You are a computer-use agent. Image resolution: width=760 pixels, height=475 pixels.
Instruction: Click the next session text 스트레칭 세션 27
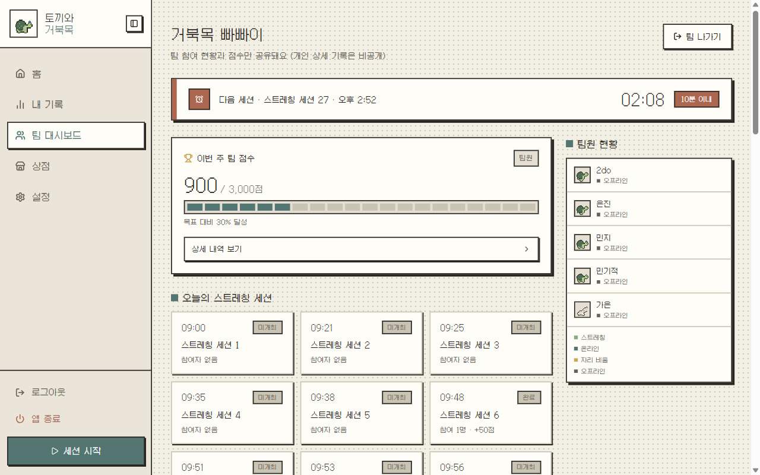pos(296,100)
